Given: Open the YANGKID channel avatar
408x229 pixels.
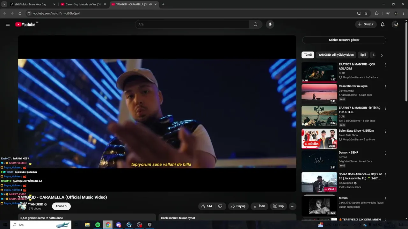Looking at the screenshot, I should point(22,206).
